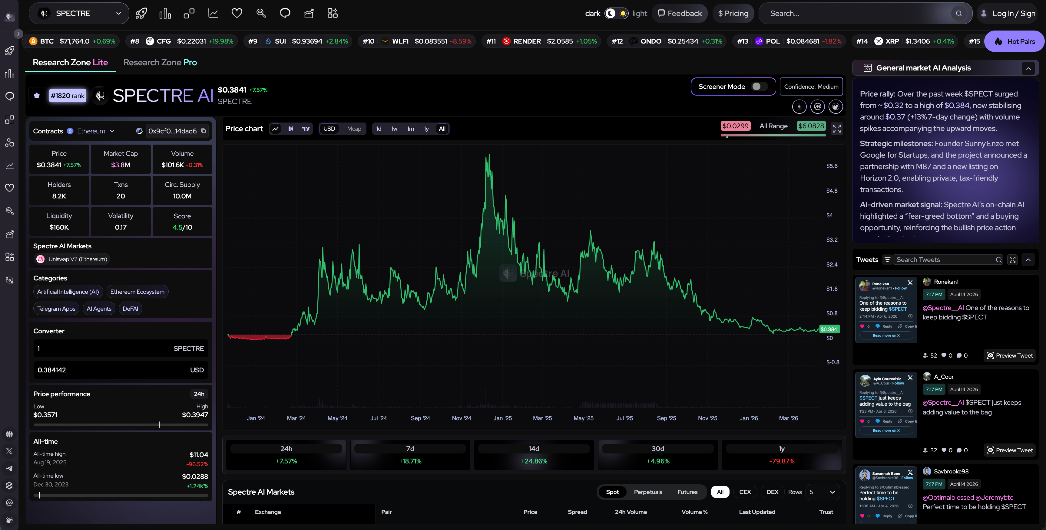Collapse the General market AI Analysis panel

coord(1028,68)
